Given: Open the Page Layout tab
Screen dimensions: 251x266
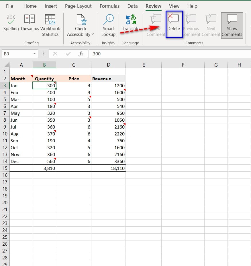Looking at the screenshot, I should point(78,6).
